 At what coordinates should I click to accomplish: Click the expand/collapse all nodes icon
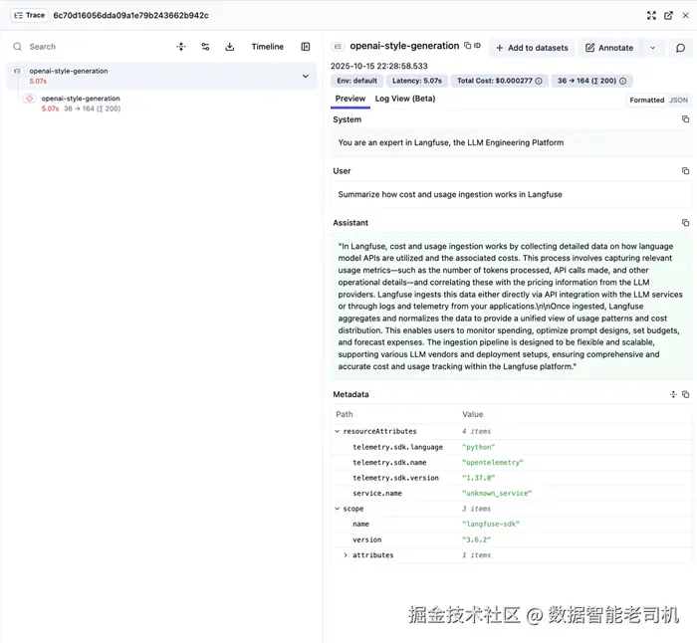pyautogui.click(x=181, y=47)
